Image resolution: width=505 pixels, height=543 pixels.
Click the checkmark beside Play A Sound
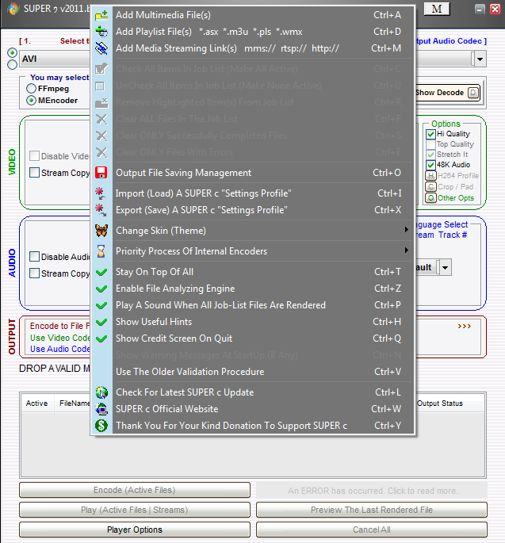point(101,305)
